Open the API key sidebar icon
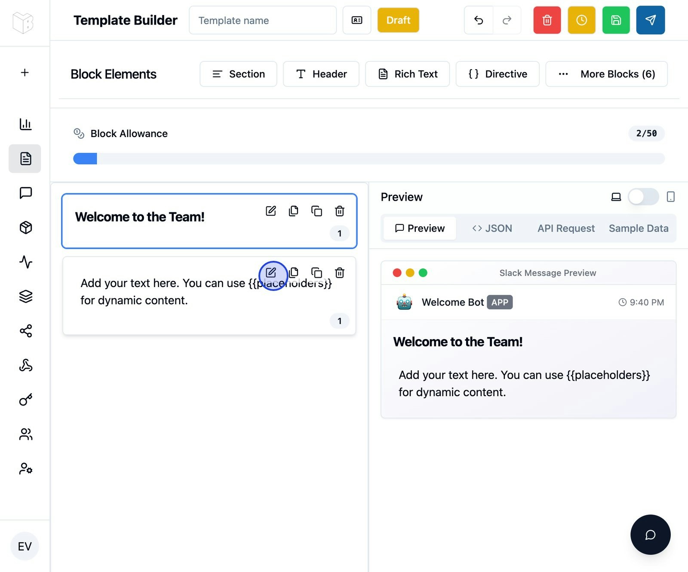The image size is (688, 572). coord(26,400)
